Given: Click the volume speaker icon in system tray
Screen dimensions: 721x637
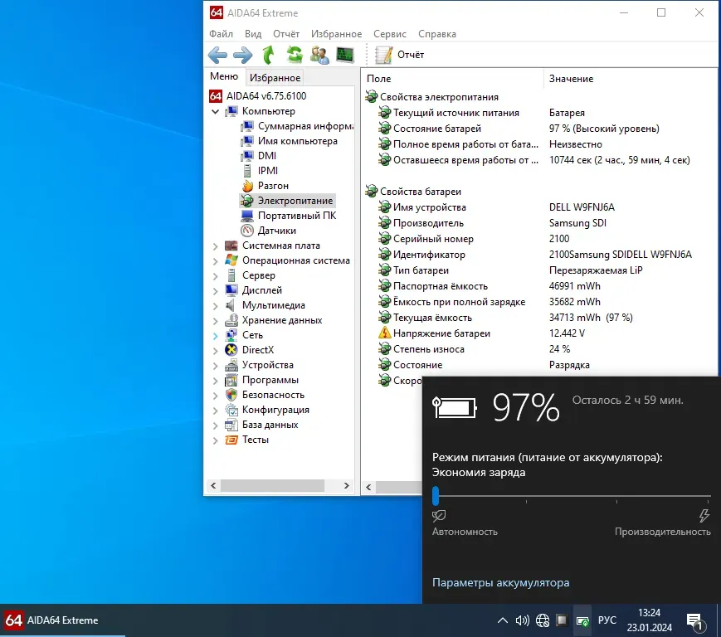Looking at the screenshot, I should point(522,620).
